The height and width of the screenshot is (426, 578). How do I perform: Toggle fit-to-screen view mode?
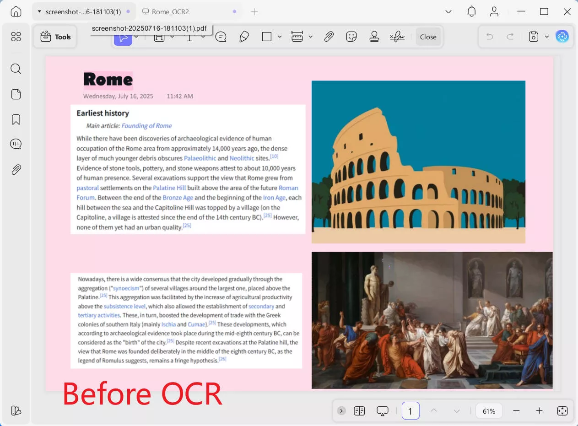(x=562, y=411)
